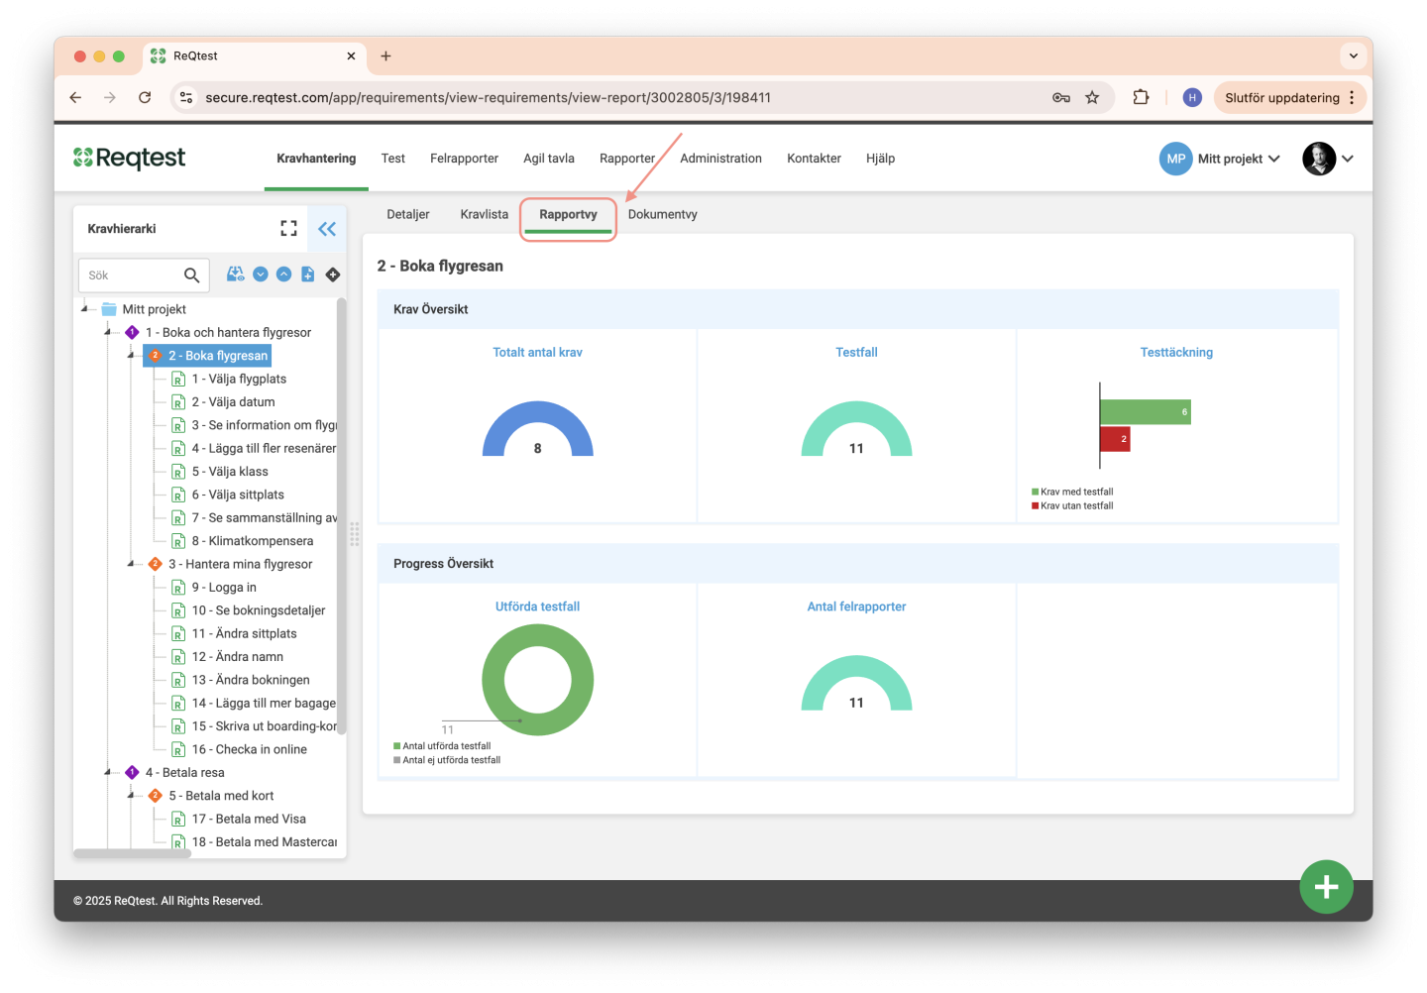
Task: Open the Kontakter menu
Action: [x=814, y=159]
